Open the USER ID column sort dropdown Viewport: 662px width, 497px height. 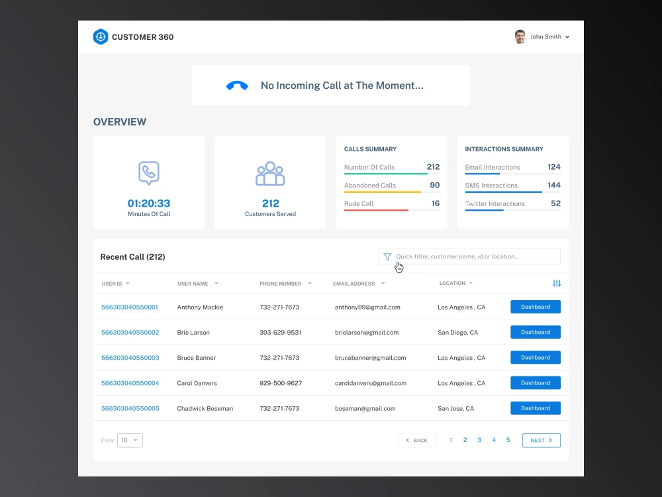pyautogui.click(x=127, y=283)
